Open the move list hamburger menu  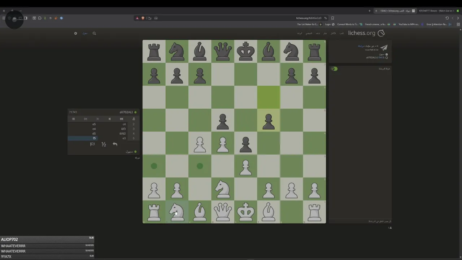coord(73,119)
